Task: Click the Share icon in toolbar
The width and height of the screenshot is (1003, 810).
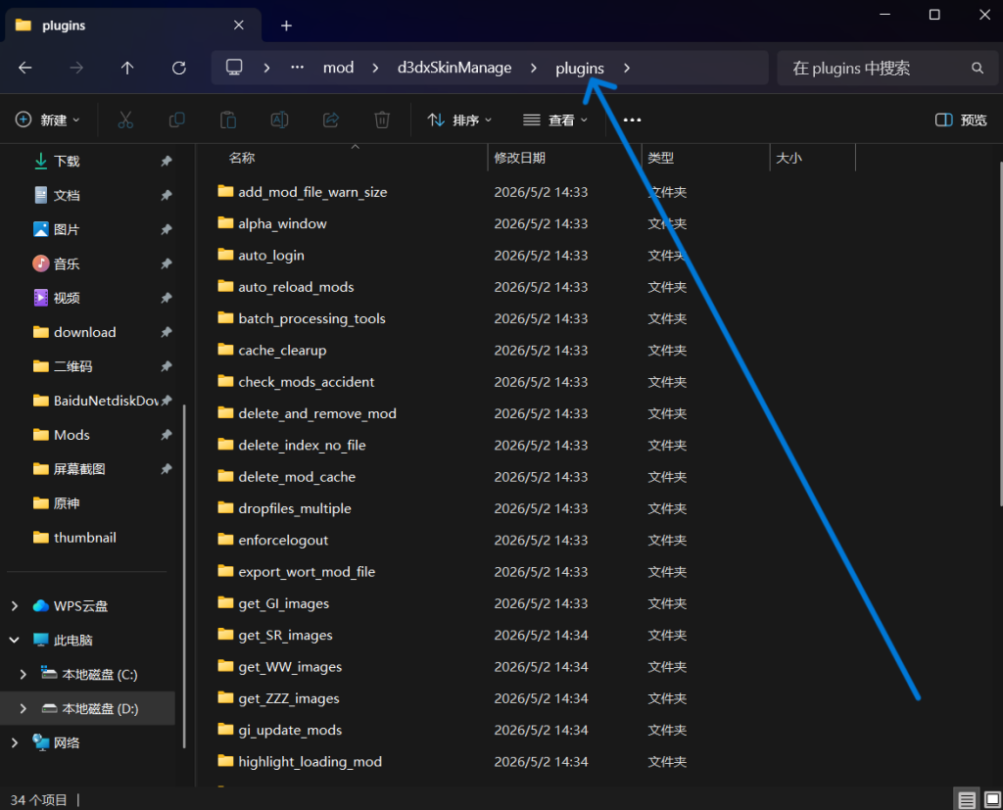Action: [331, 119]
